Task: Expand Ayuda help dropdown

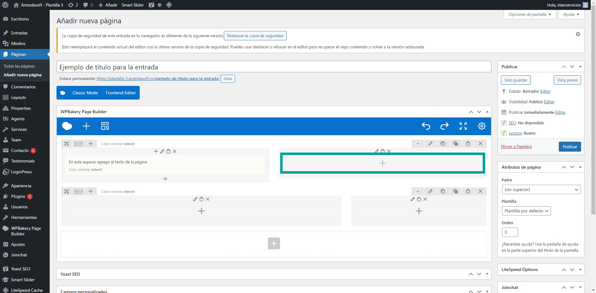Action: 571,15
